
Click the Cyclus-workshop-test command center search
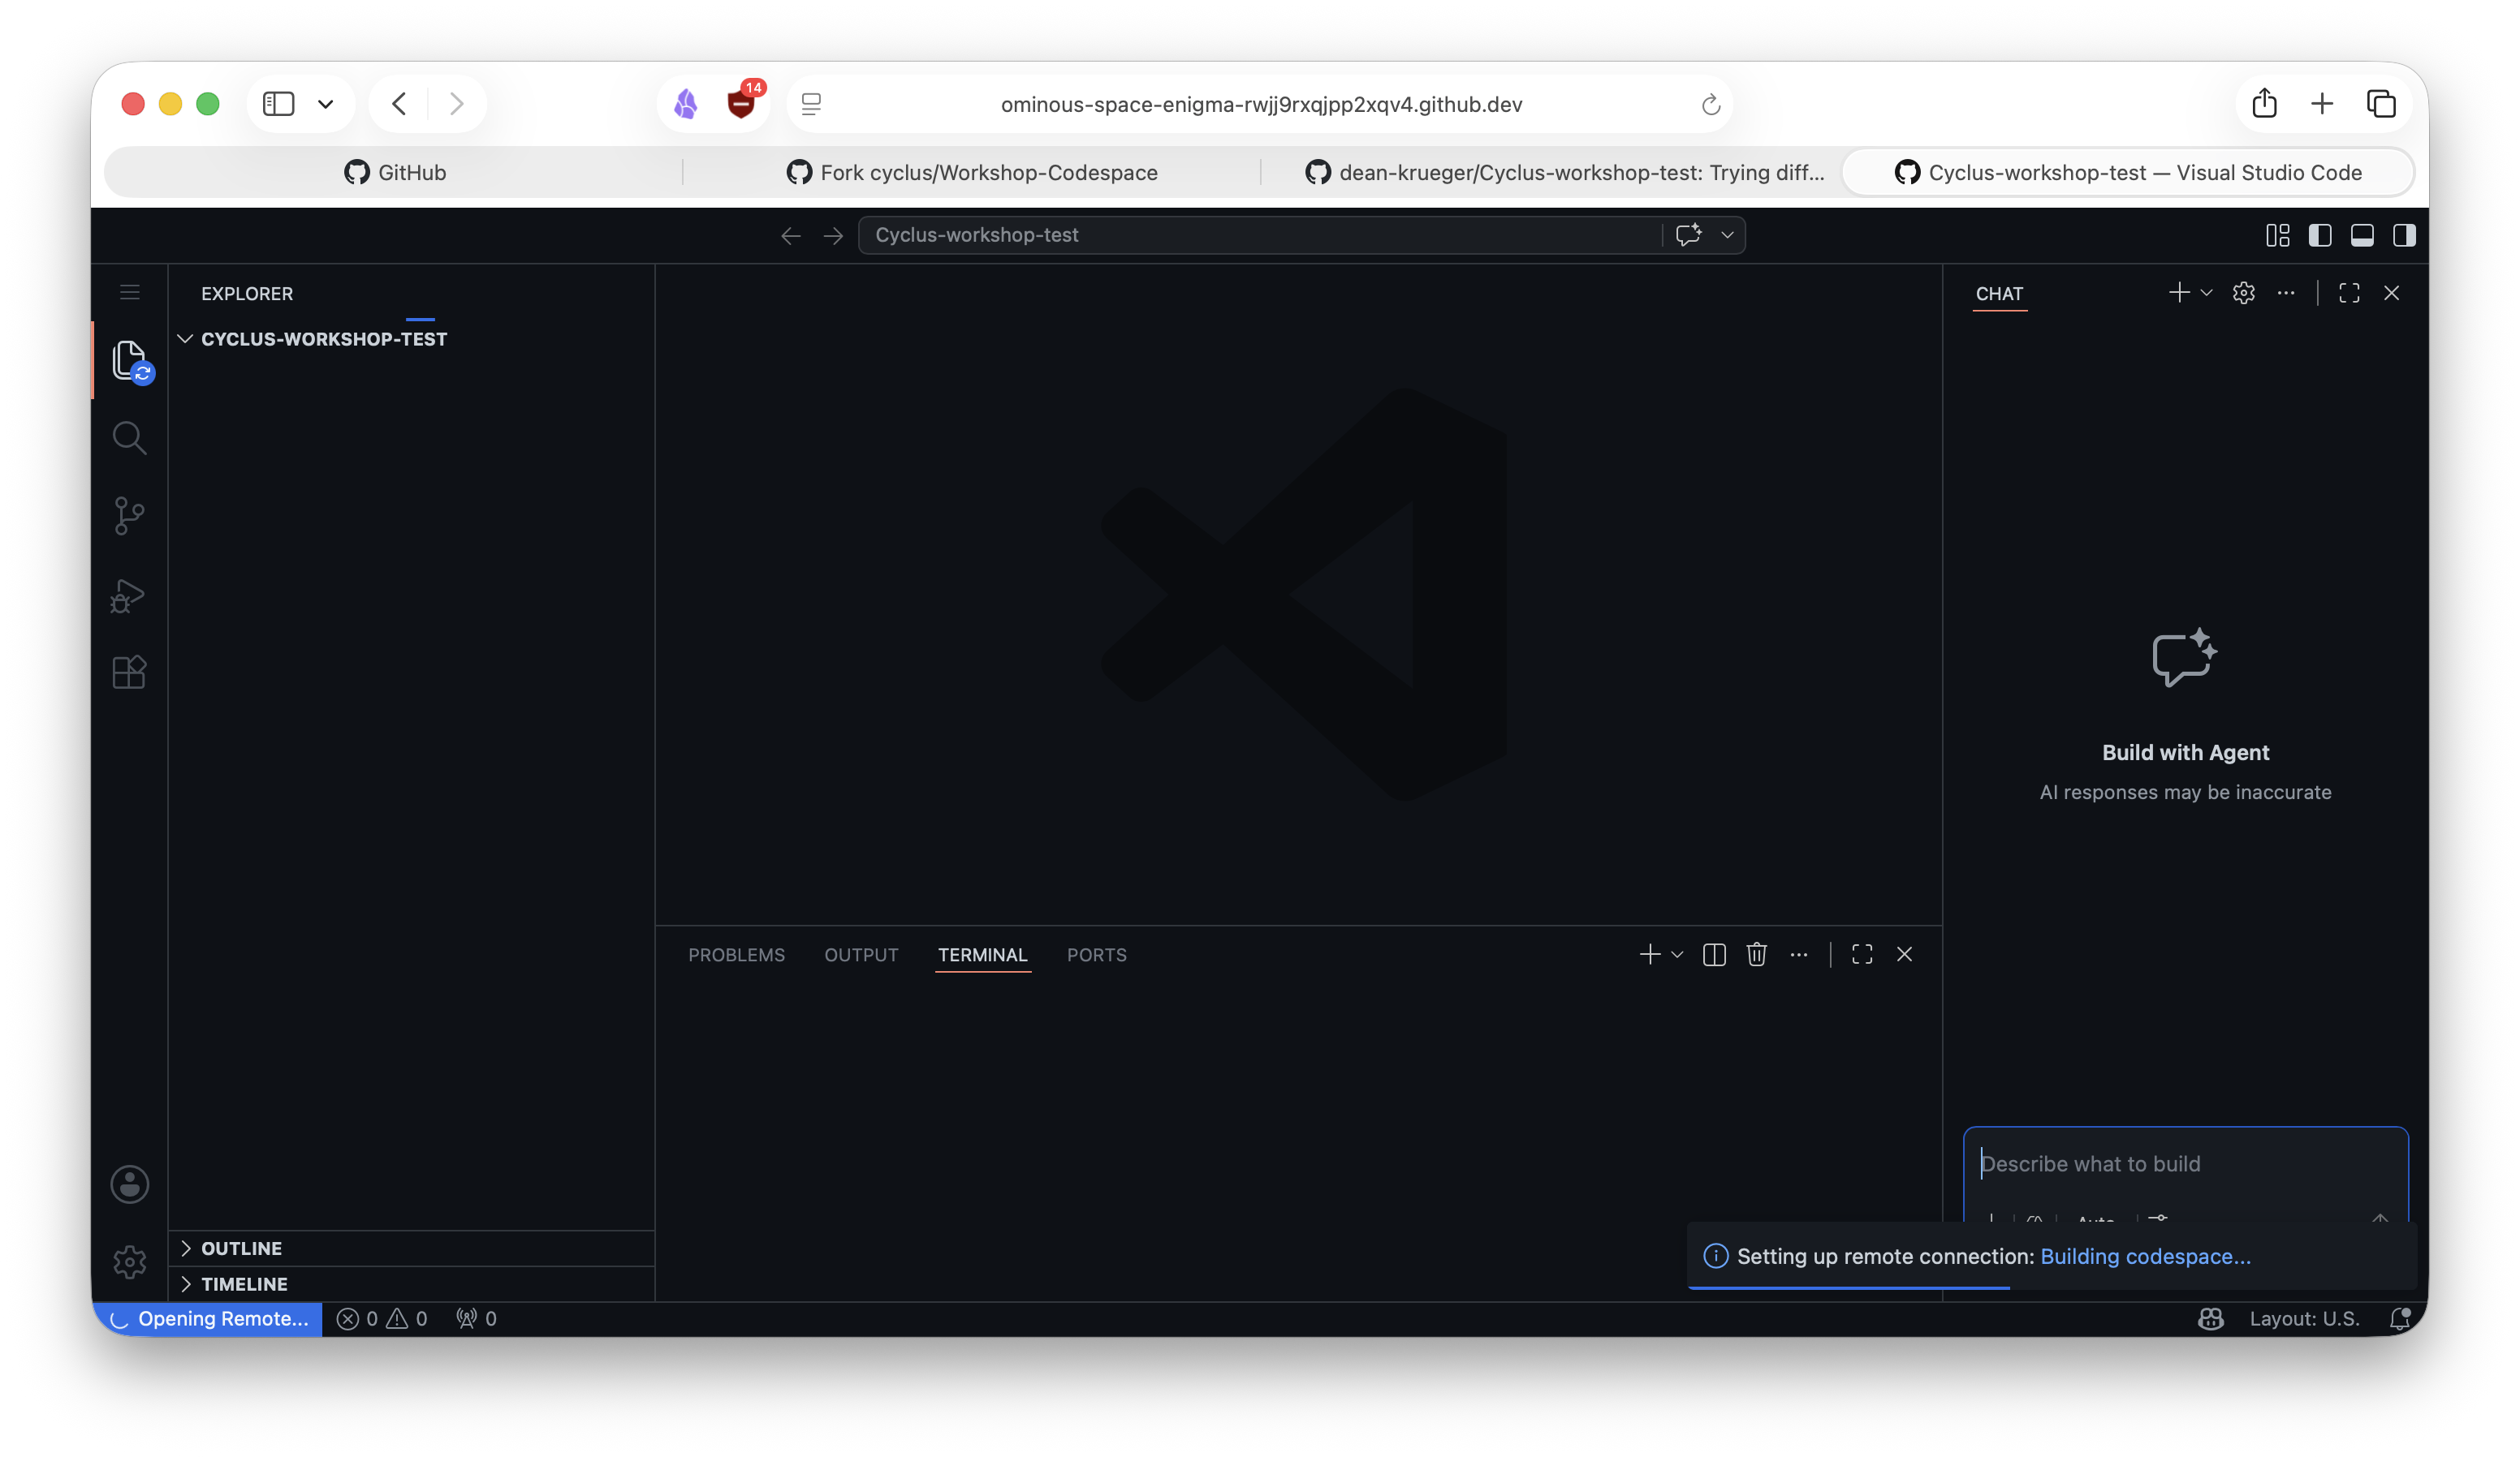pos(1260,236)
